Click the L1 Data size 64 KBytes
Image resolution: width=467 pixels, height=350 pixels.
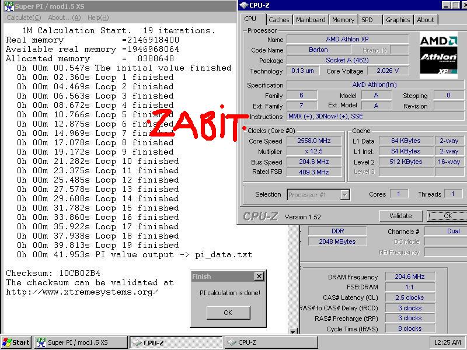406,141
